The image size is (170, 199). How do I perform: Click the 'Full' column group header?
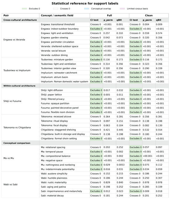pyautogui.click(x=109, y=15)
